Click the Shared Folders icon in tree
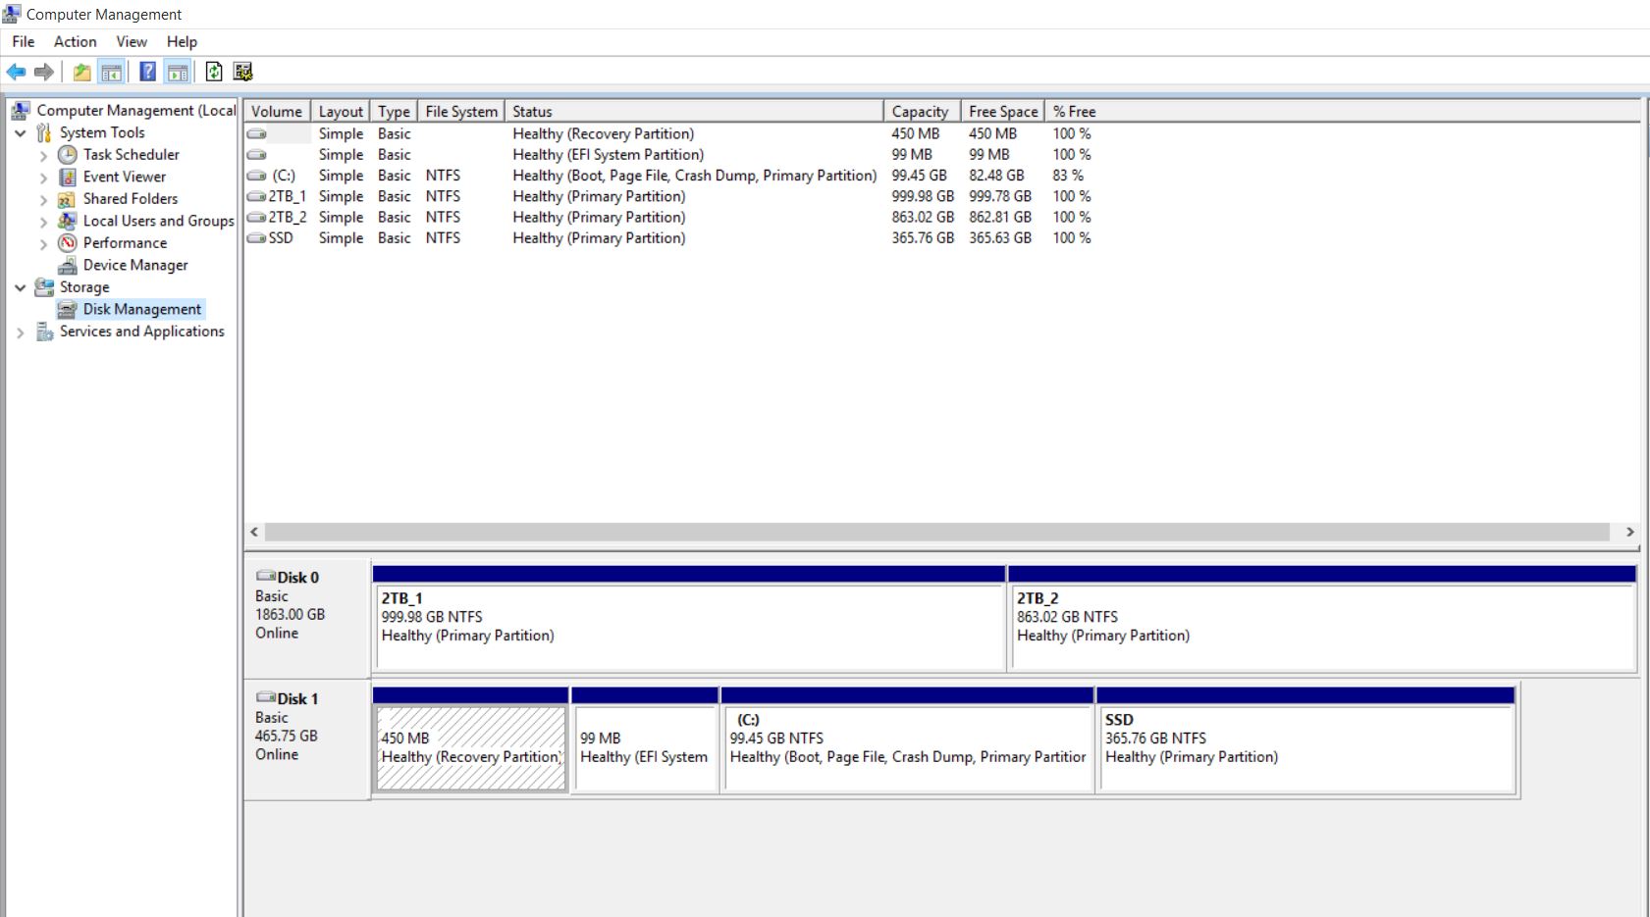This screenshot has height=917, width=1650. (x=67, y=199)
